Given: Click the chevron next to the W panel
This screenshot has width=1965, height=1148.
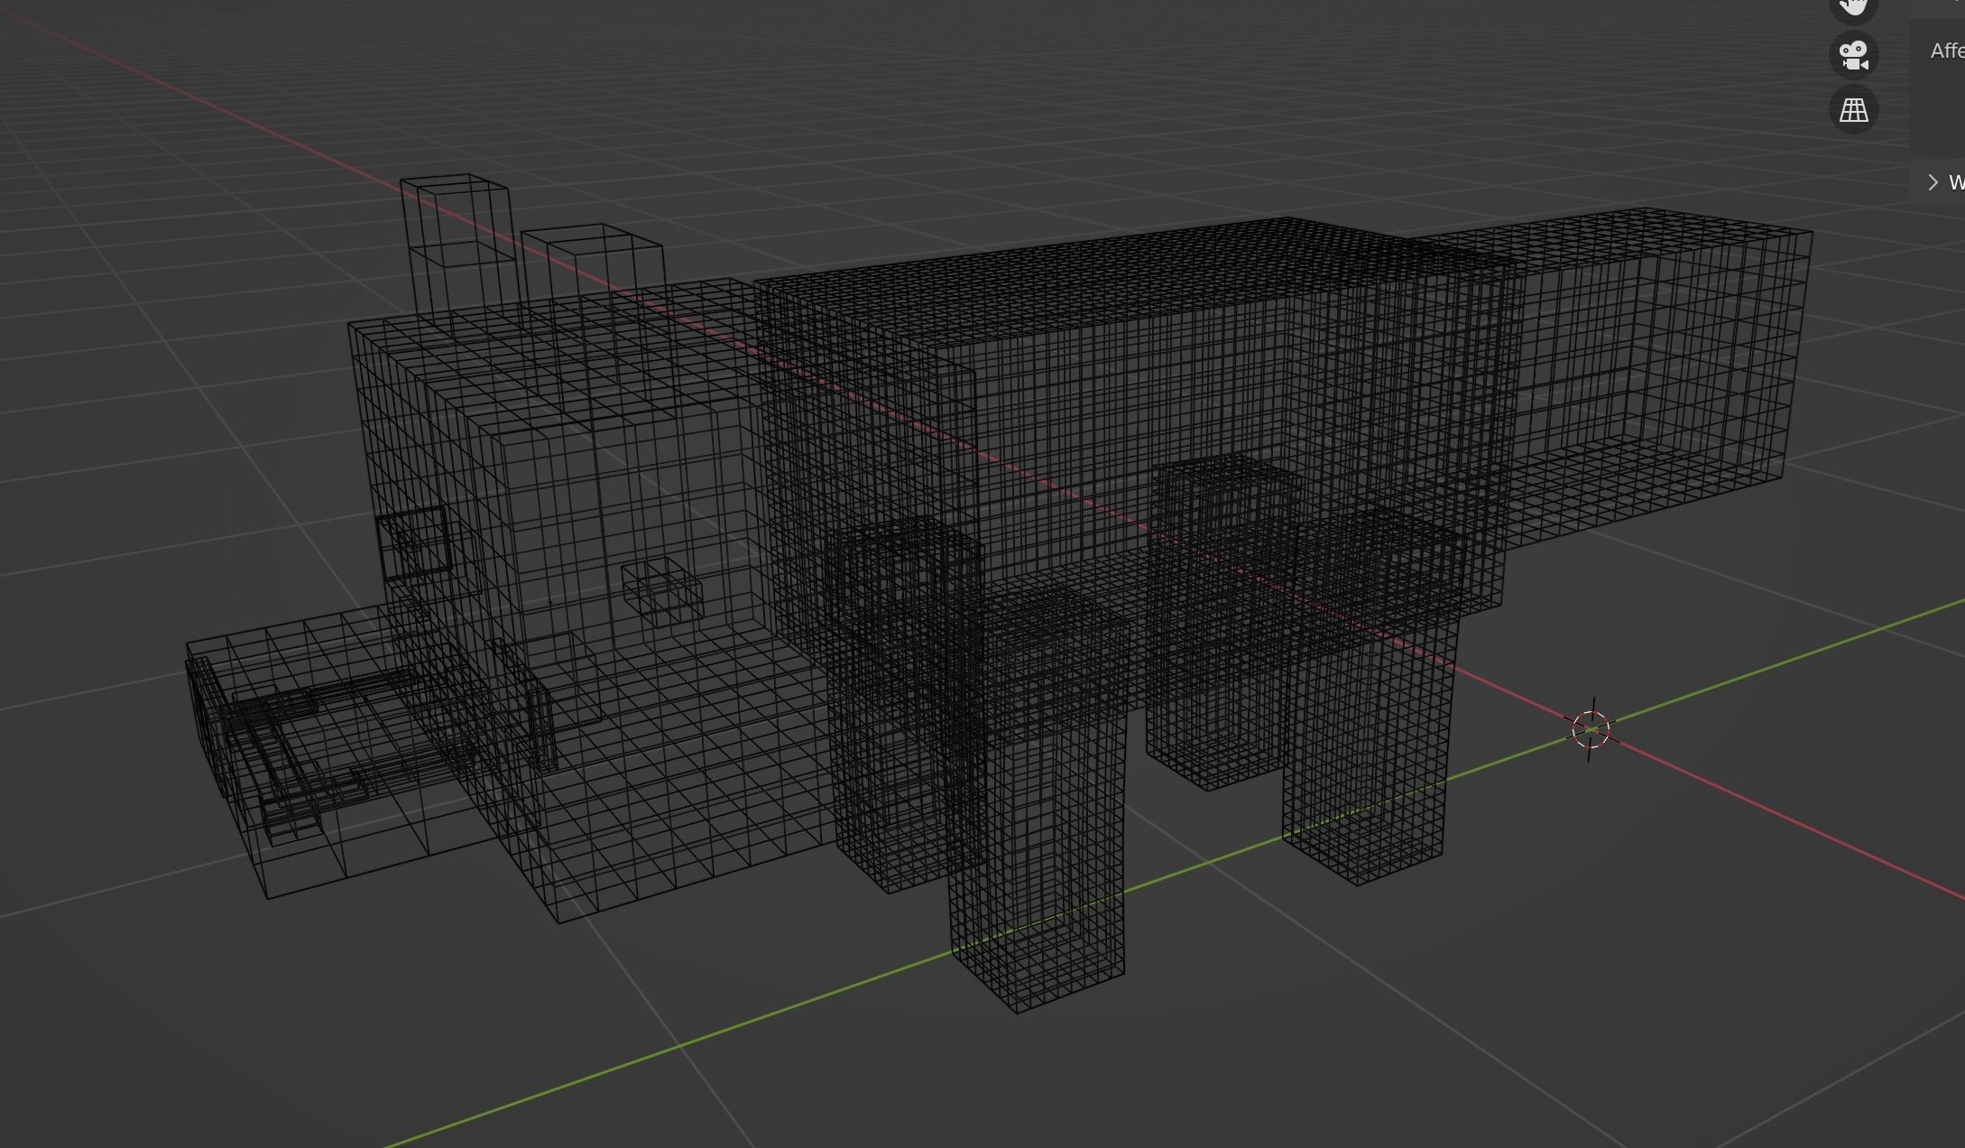Looking at the screenshot, I should [1933, 181].
